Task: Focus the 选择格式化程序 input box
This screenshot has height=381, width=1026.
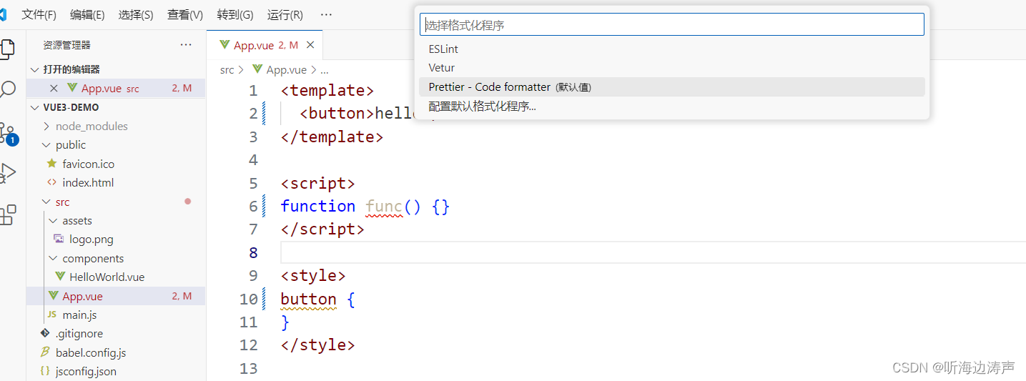Action: pos(672,25)
